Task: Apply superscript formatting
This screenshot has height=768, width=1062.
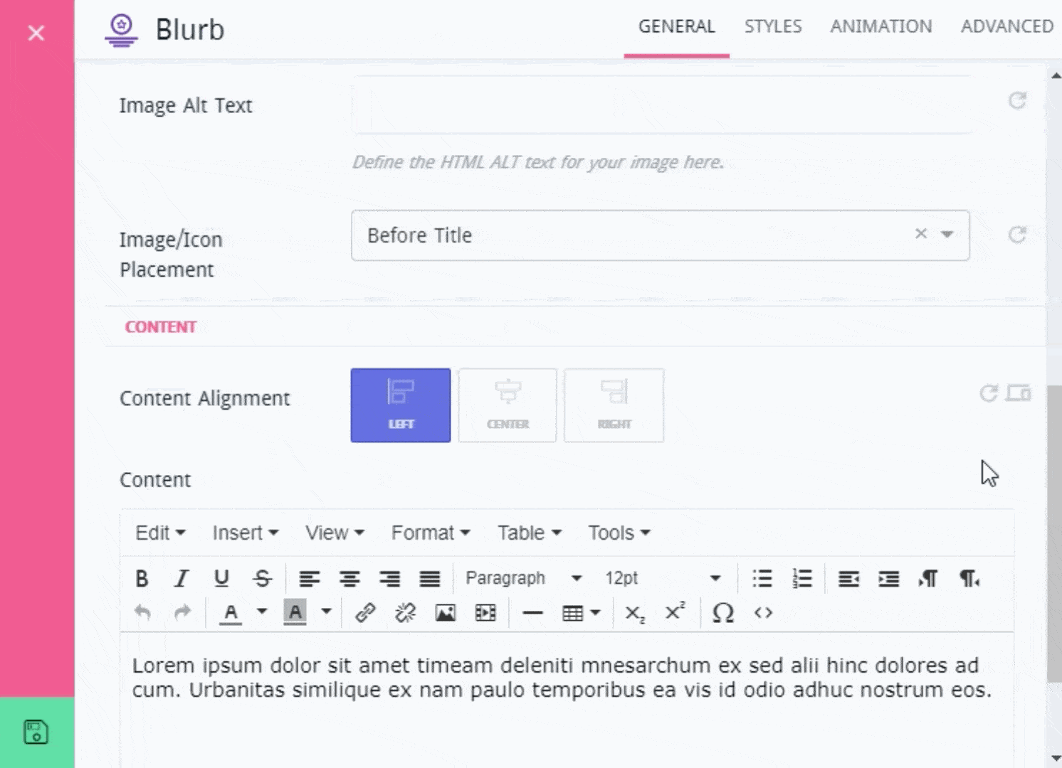Action: click(674, 612)
